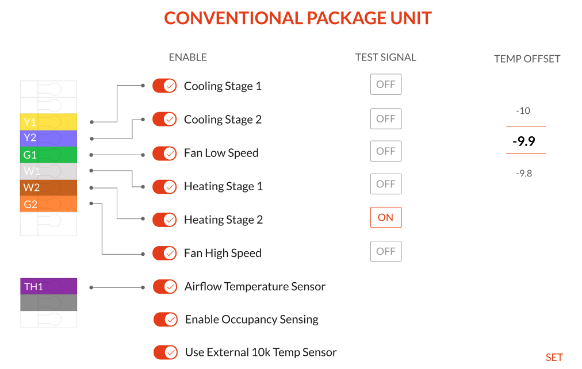This screenshot has width=582, height=369.
Task: Enable the Heating Stage 1 test signal
Action: (385, 184)
